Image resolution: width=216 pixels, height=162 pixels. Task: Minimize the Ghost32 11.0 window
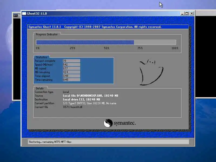tap(182, 13)
